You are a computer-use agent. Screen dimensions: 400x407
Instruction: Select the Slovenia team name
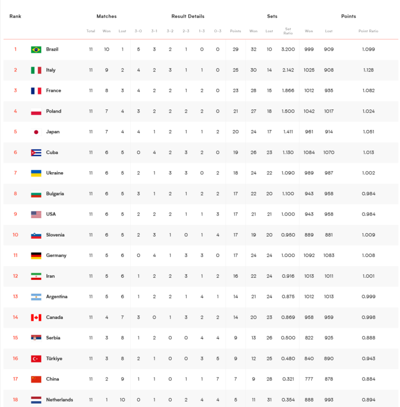point(55,235)
